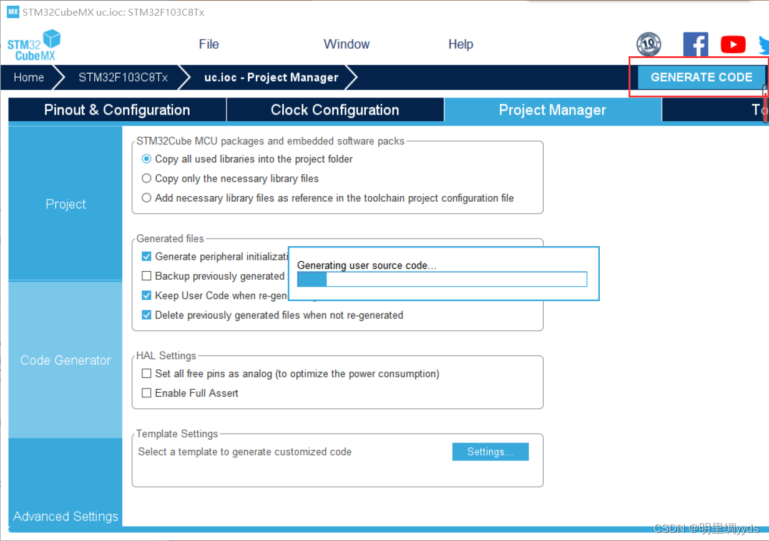Viewport: 769px width, 541px height.
Task: Click STM32F103C8Tx breadcrumb
Action: coord(123,77)
